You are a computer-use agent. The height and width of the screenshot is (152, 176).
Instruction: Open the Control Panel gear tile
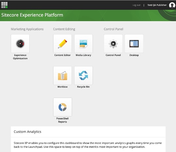coord(113,44)
